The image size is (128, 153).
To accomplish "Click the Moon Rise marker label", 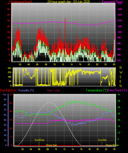I will [x=112, y=145].
